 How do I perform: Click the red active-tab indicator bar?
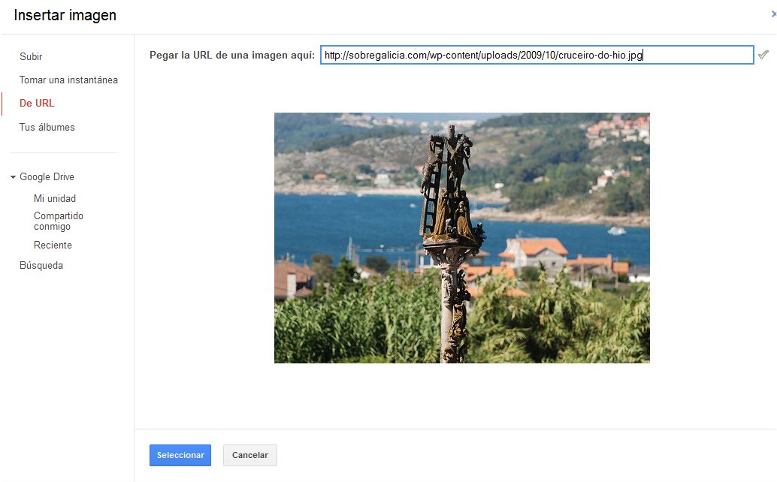tap(2, 104)
